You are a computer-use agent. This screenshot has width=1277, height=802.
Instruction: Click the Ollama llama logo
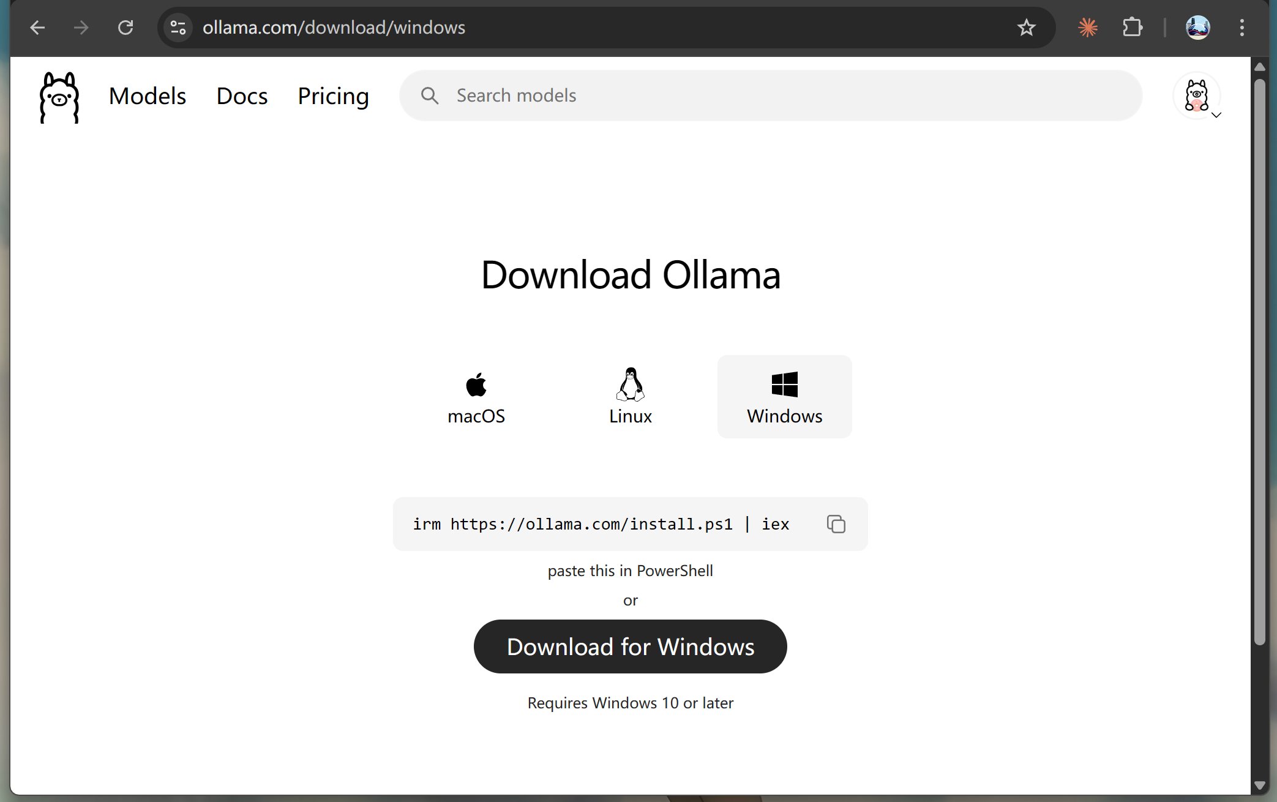click(x=59, y=97)
